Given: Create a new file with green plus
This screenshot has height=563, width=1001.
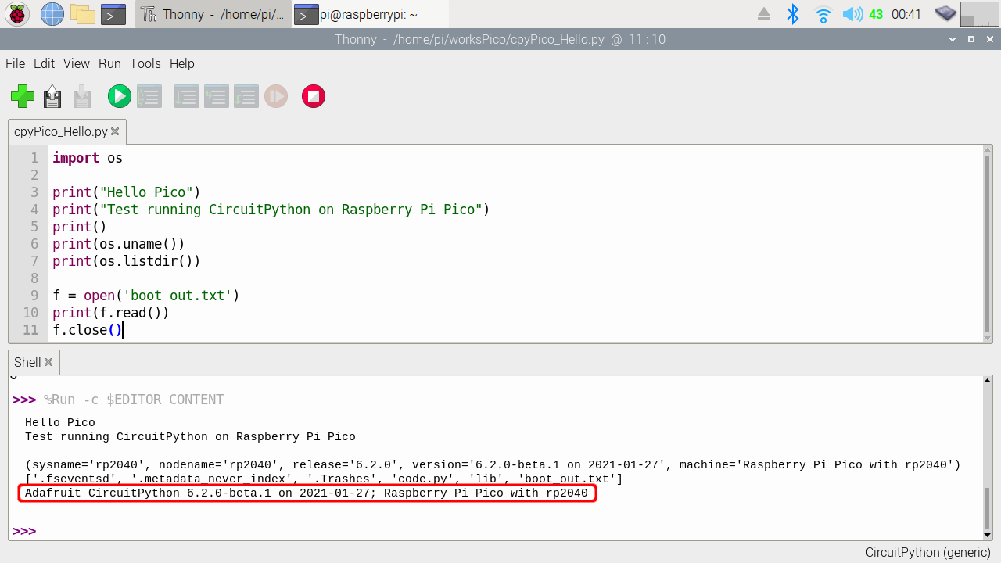Looking at the screenshot, I should pyautogui.click(x=23, y=96).
